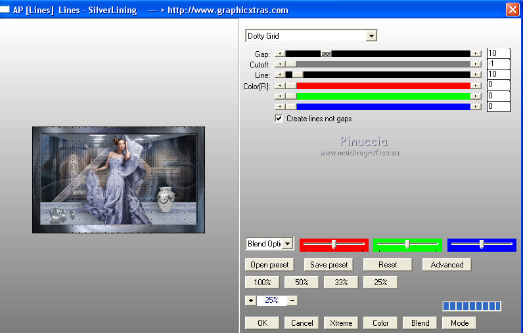Click blue color slider left arrow

pos(280,106)
